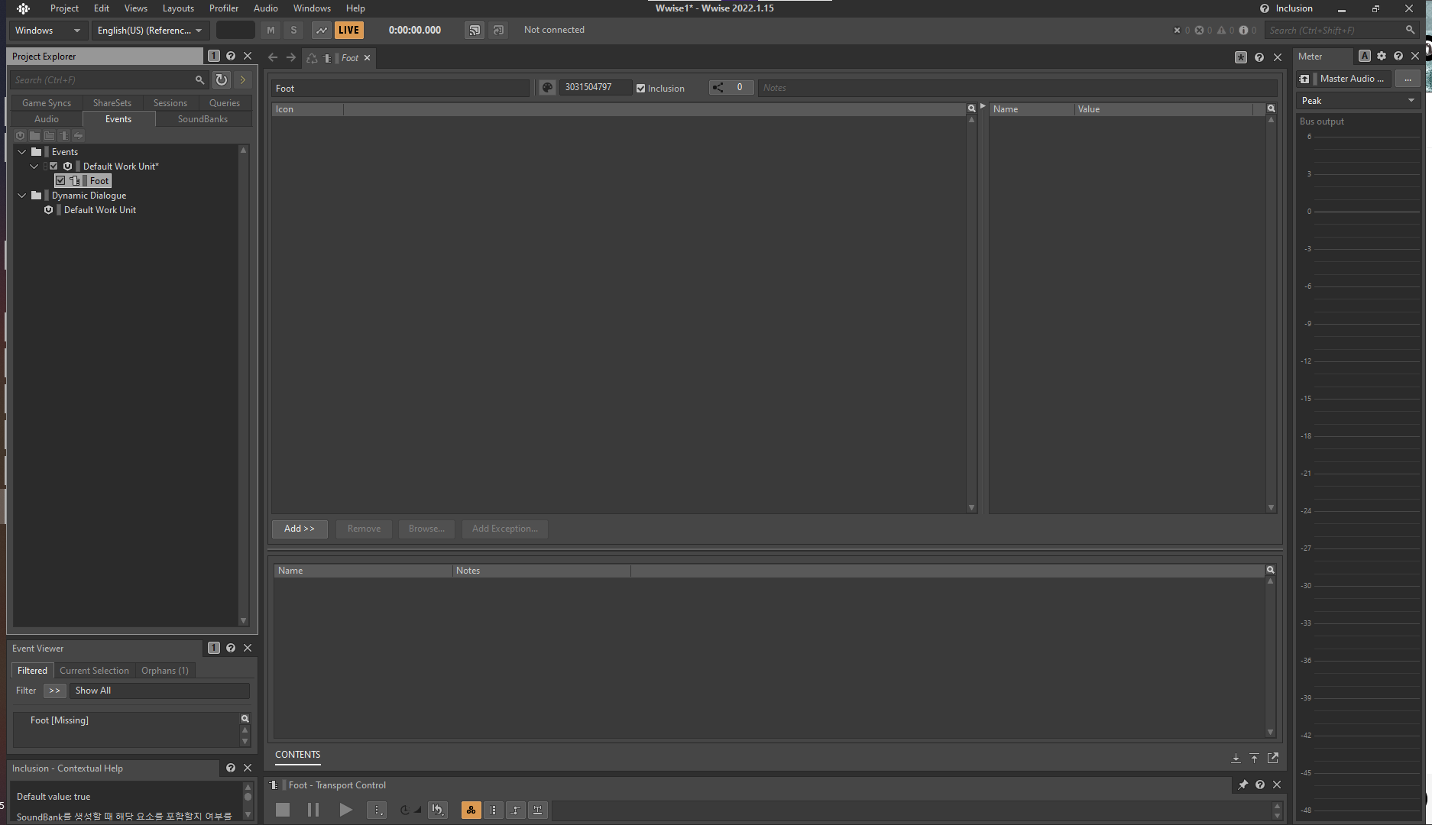Switch to the Orphans (1) tab
Screen dimensions: 1432x825
tap(165, 670)
